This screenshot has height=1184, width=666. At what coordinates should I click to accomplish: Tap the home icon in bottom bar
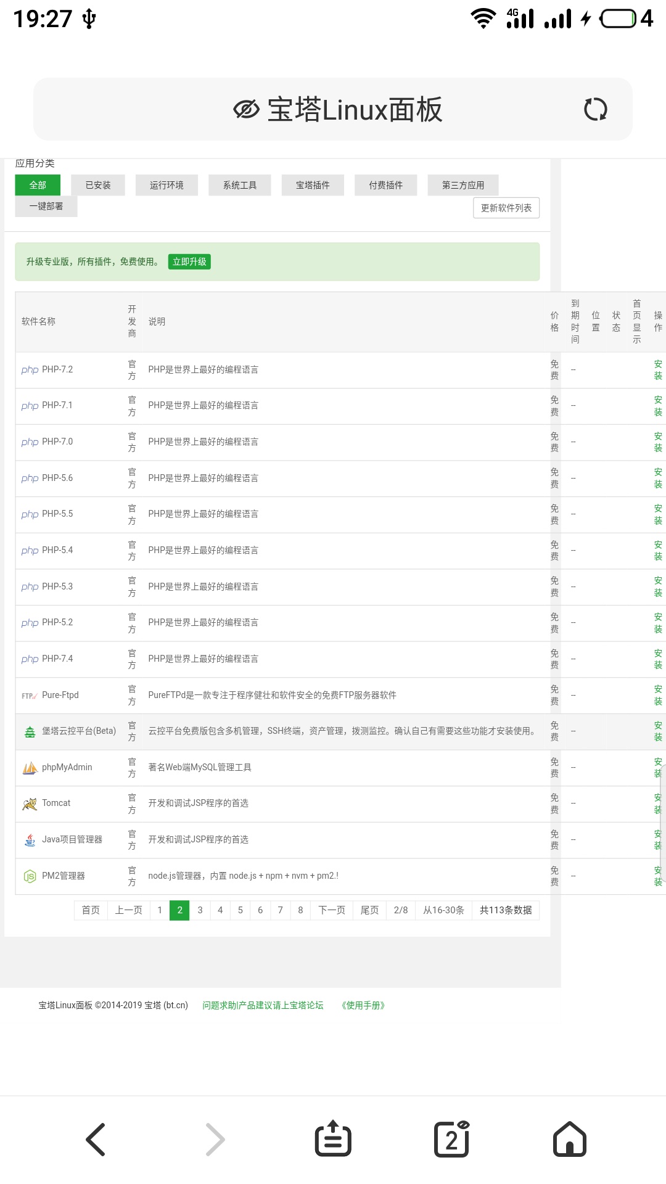(x=570, y=1138)
